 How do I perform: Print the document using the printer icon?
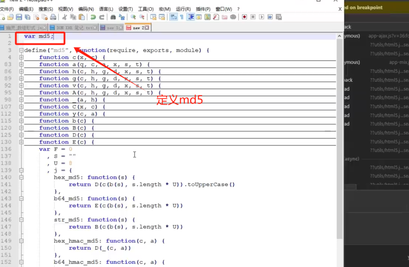(x=53, y=17)
